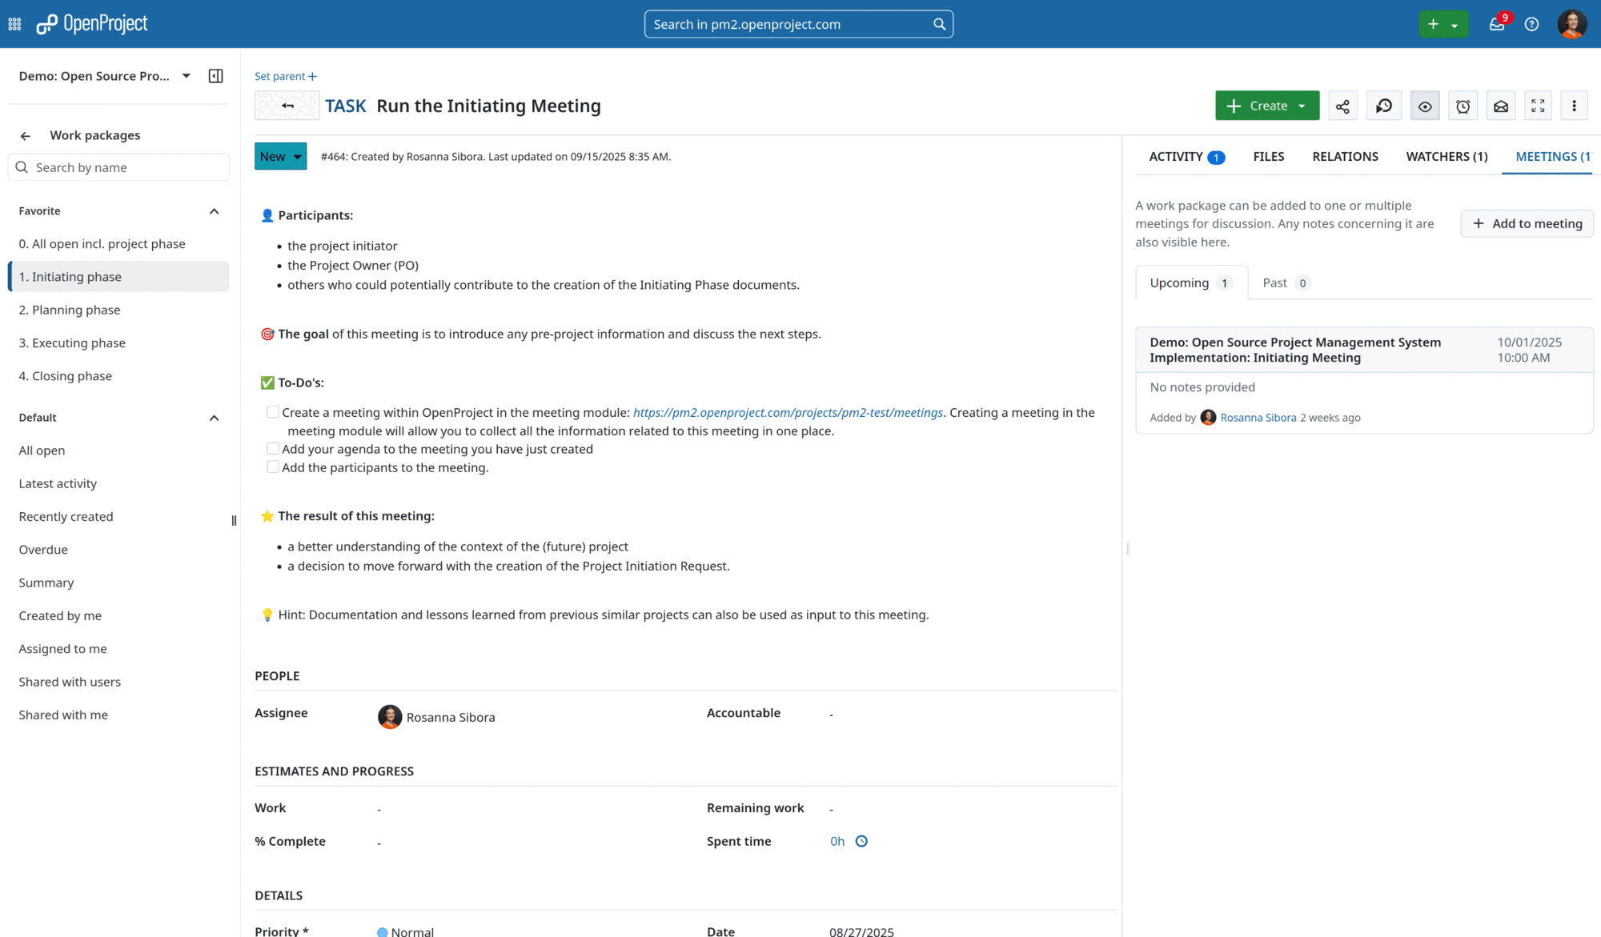Check 'Add the participants to the meeting' item
Image resolution: width=1601 pixels, height=937 pixels.
273,466
